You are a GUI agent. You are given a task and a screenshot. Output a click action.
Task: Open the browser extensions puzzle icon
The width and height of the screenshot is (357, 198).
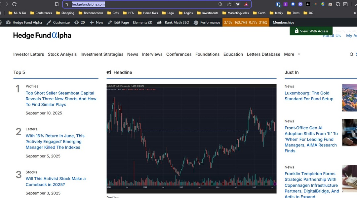[x=337, y=4]
